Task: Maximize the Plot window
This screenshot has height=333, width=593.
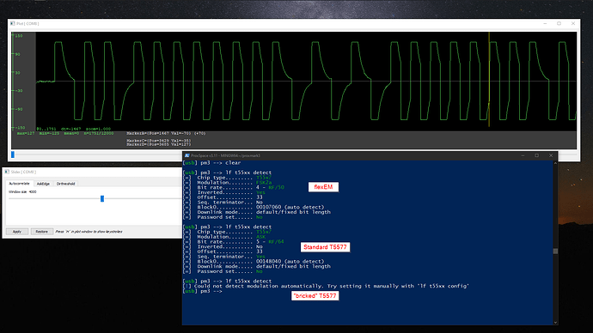Action: pyautogui.click(x=559, y=23)
